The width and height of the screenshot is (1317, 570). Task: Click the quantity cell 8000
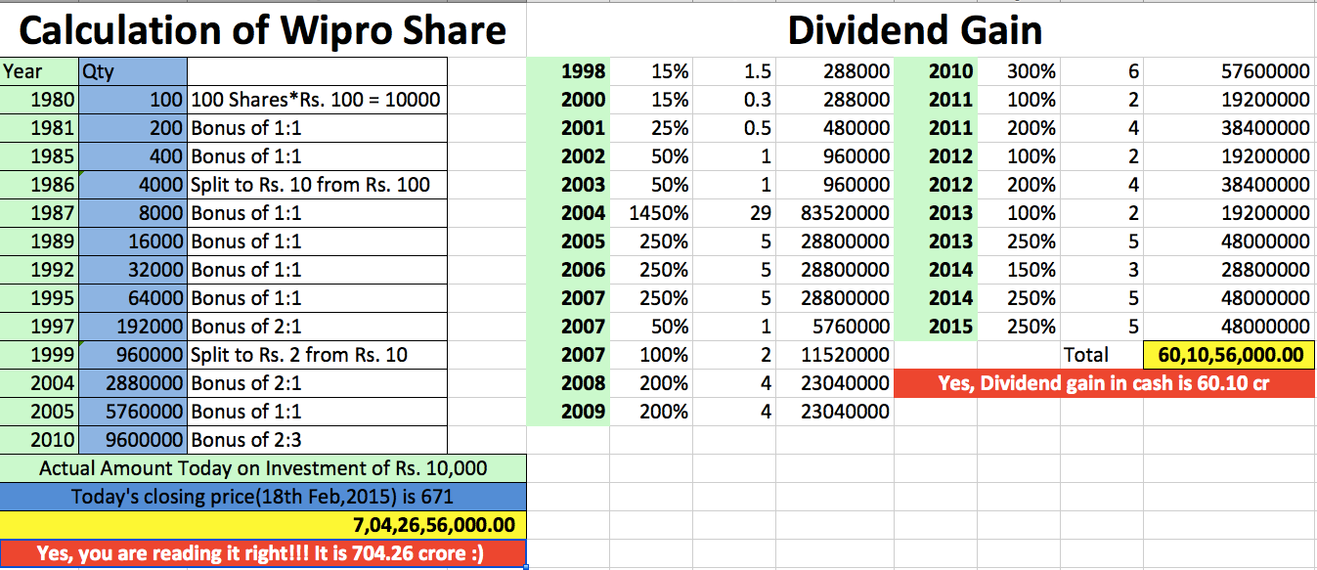[x=133, y=213]
